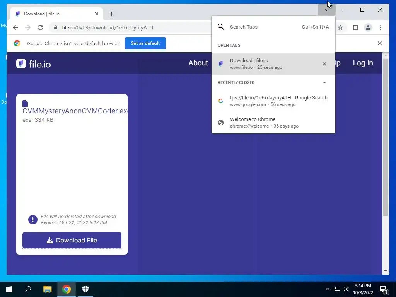Click the browser Back arrow
Screen dimensions: 396x297
(15, 27)
